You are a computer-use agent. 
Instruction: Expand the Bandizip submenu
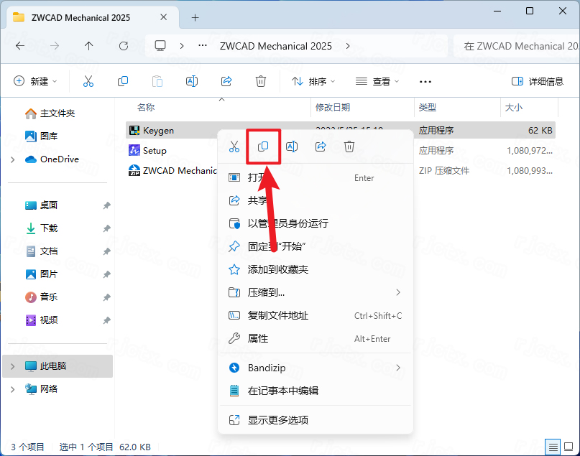pos(398,368)
